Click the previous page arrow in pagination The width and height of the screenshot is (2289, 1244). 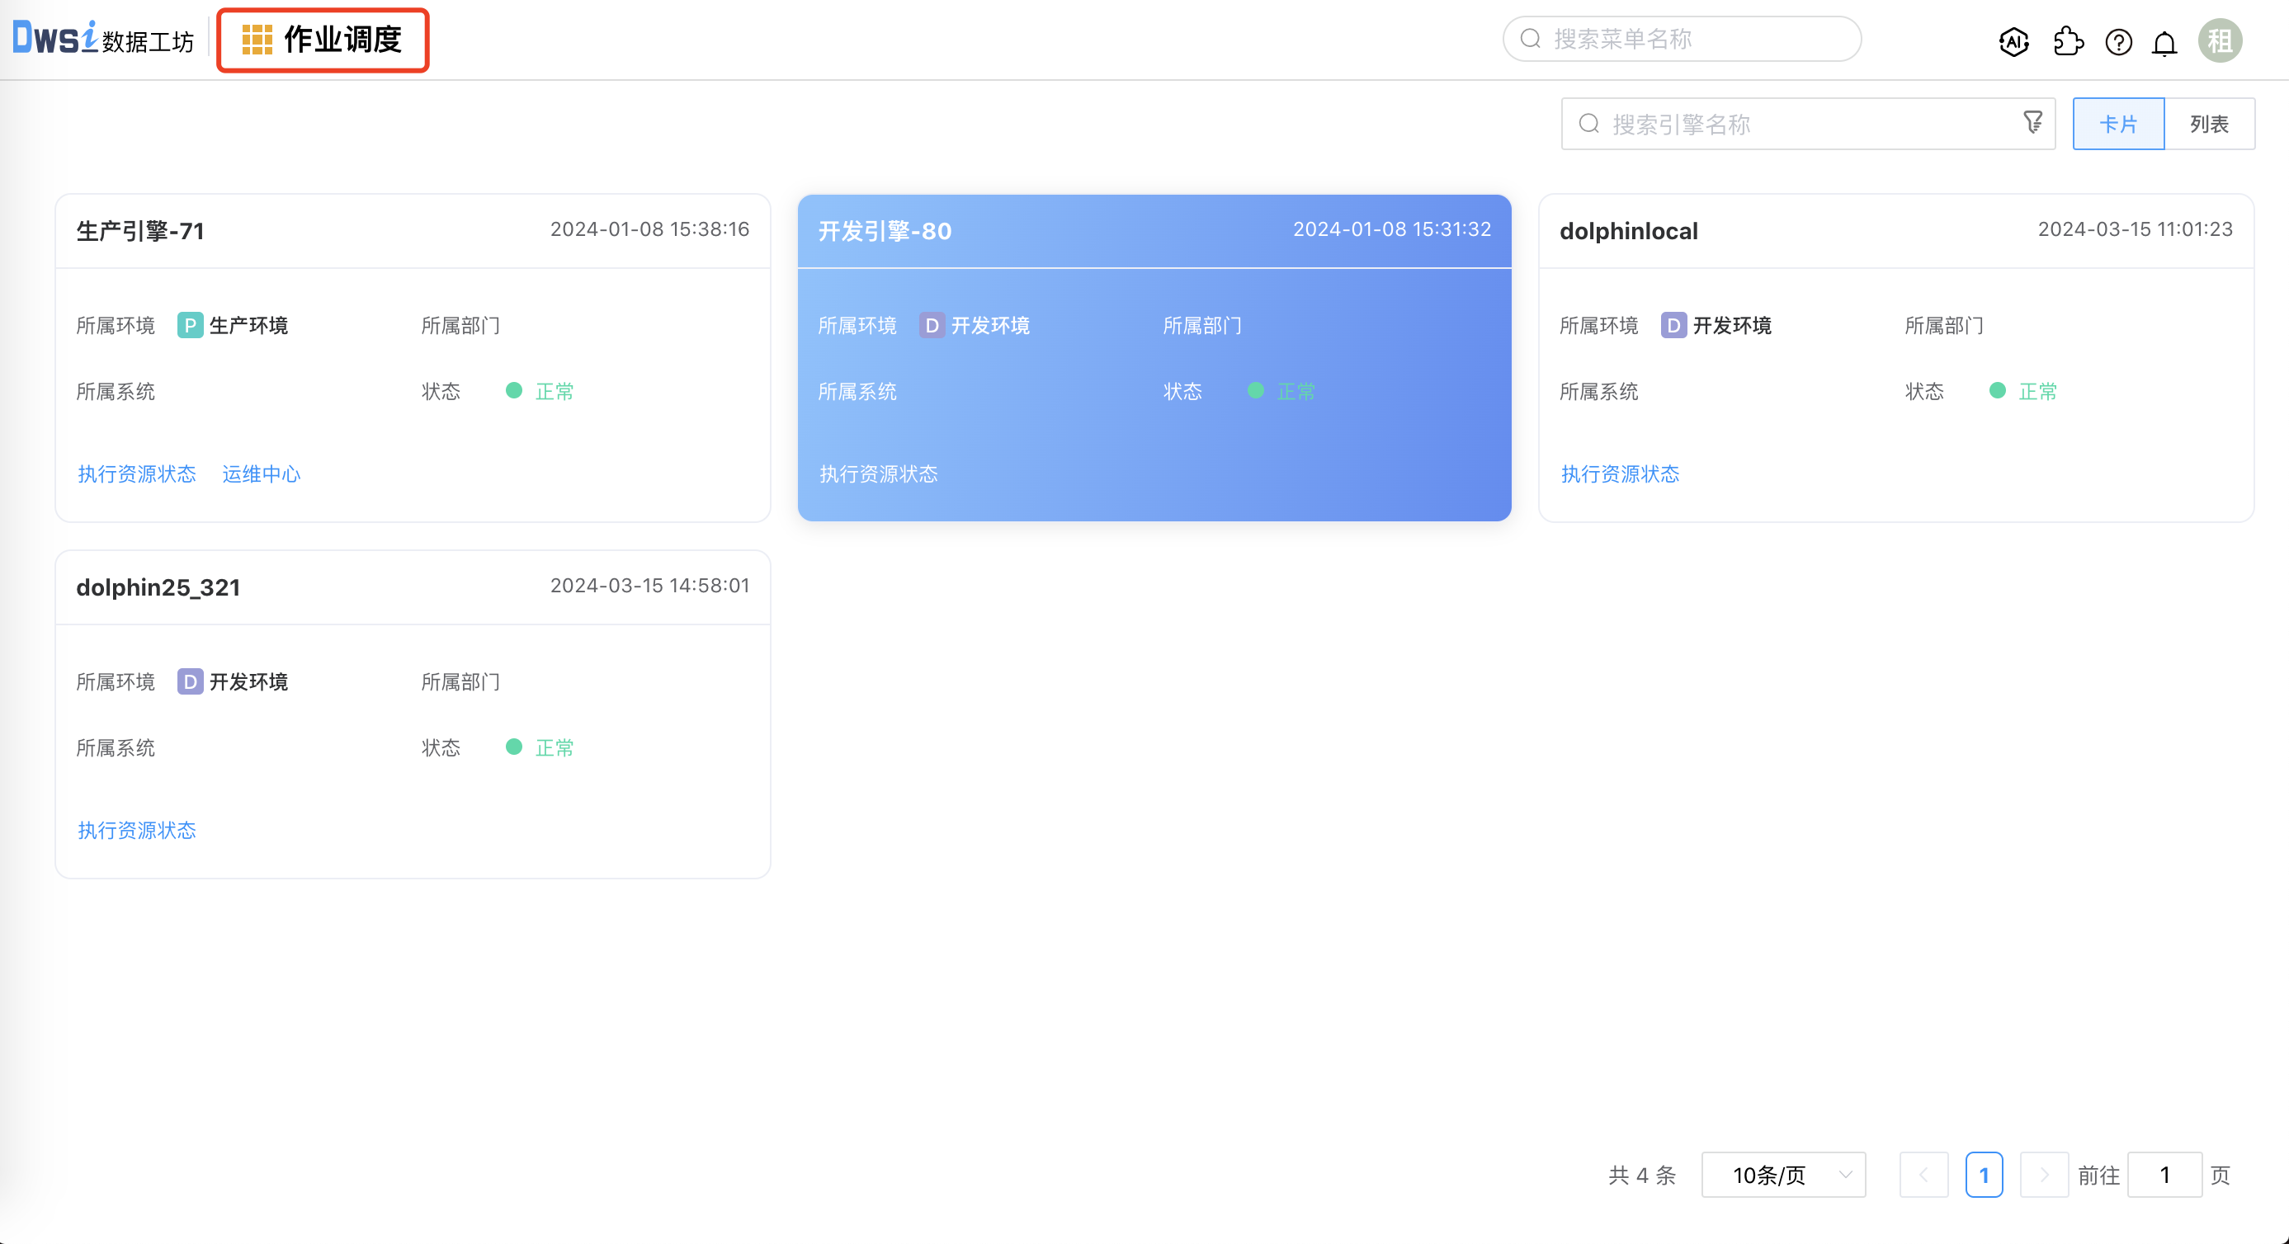coord(1923,1174)
